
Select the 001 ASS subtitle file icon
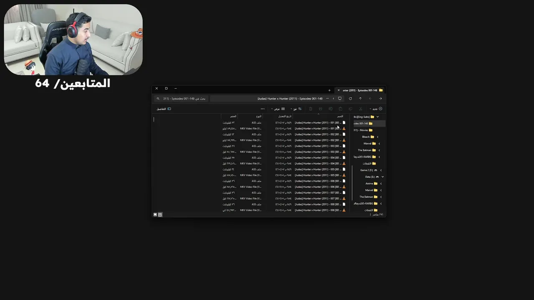point(344,123)
